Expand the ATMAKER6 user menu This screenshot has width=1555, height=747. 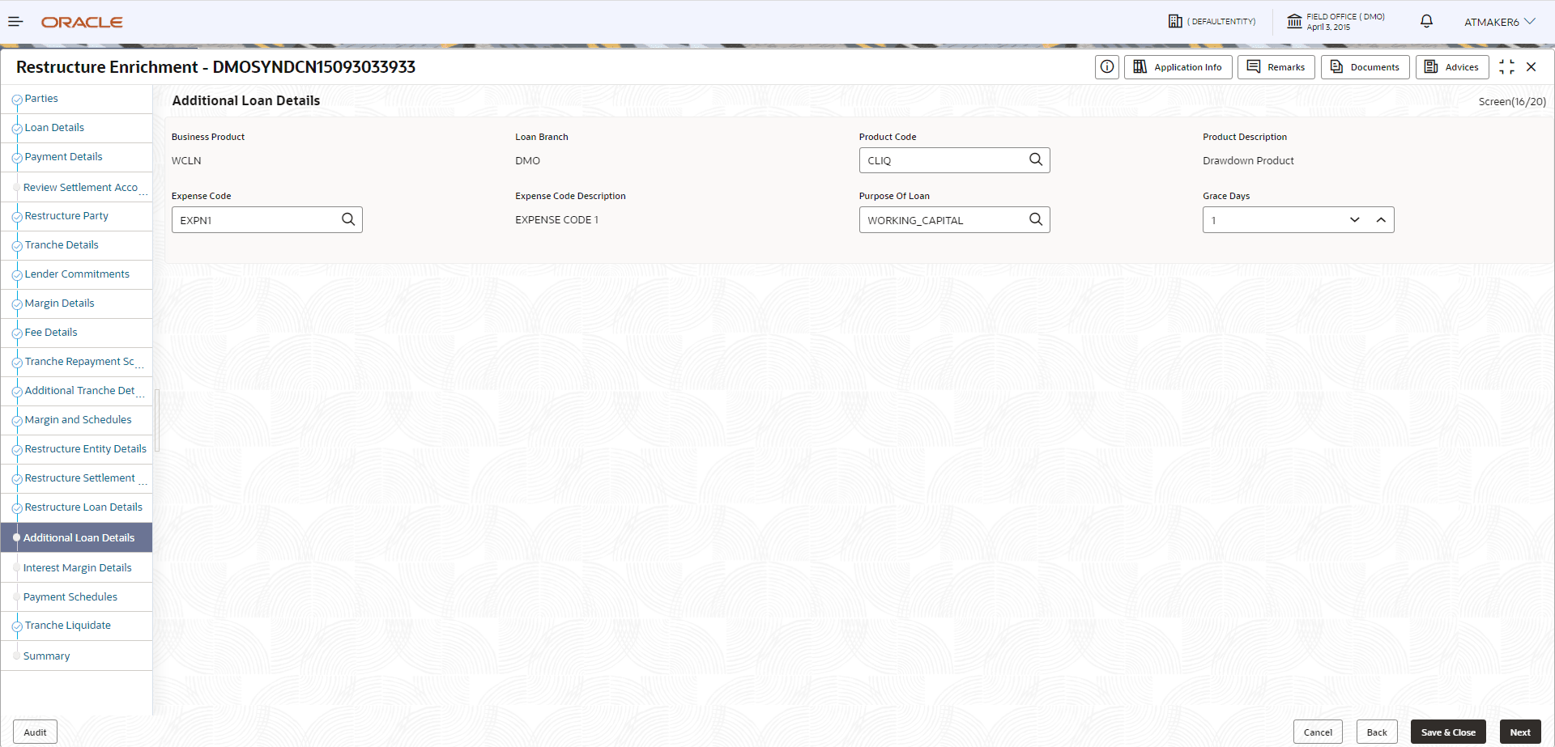click(x=1499, y=22)
